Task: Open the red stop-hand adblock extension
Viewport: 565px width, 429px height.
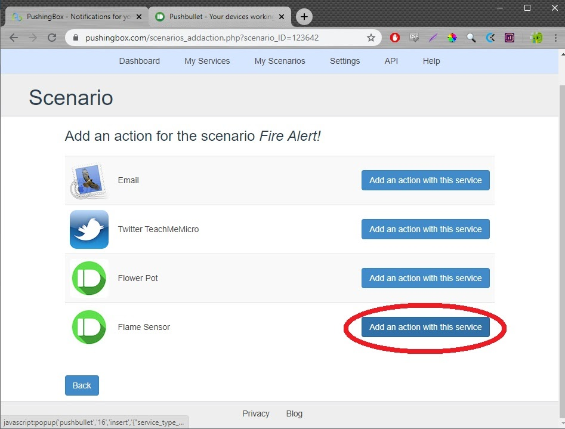Action: coord(395,38)
